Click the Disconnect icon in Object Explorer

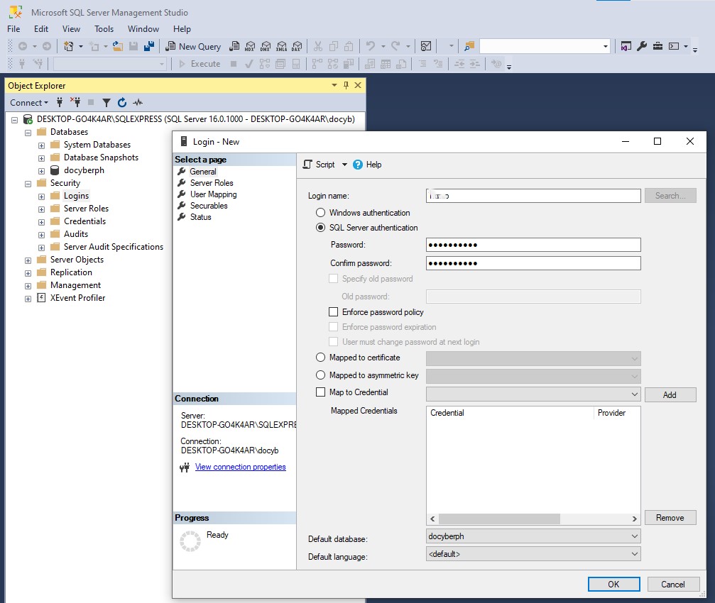point(77,102)
